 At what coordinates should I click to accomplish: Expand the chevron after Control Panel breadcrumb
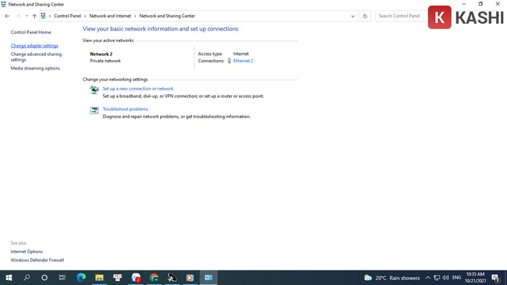[x=85, y=16]
